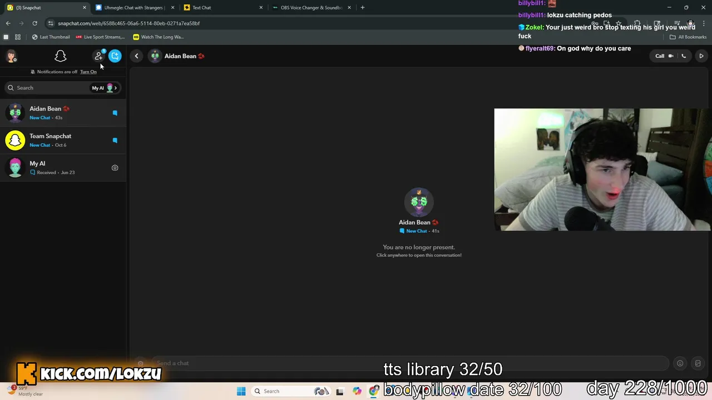Screen dimensions: 712x400
Task: Go back in browser history
Action: click(8, 23)
